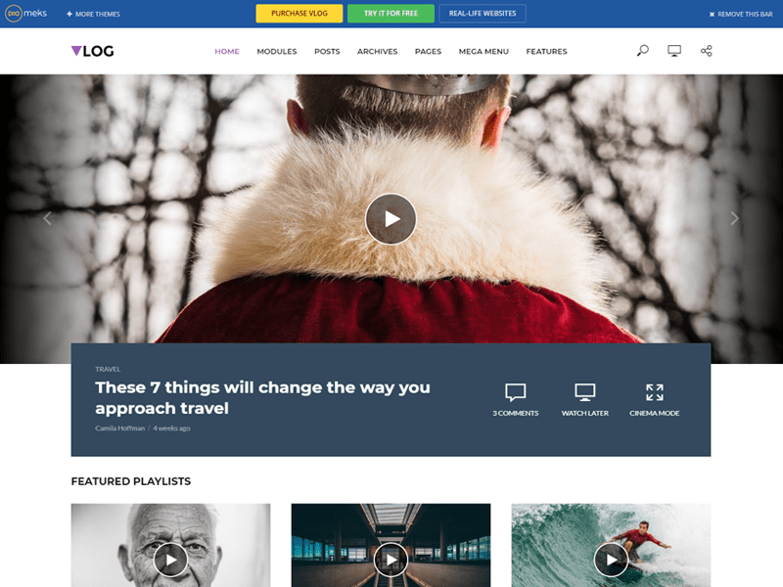Screen dimensions: 783x587
Task: Open the share icon in header
Action: click(x=706, y=51)
